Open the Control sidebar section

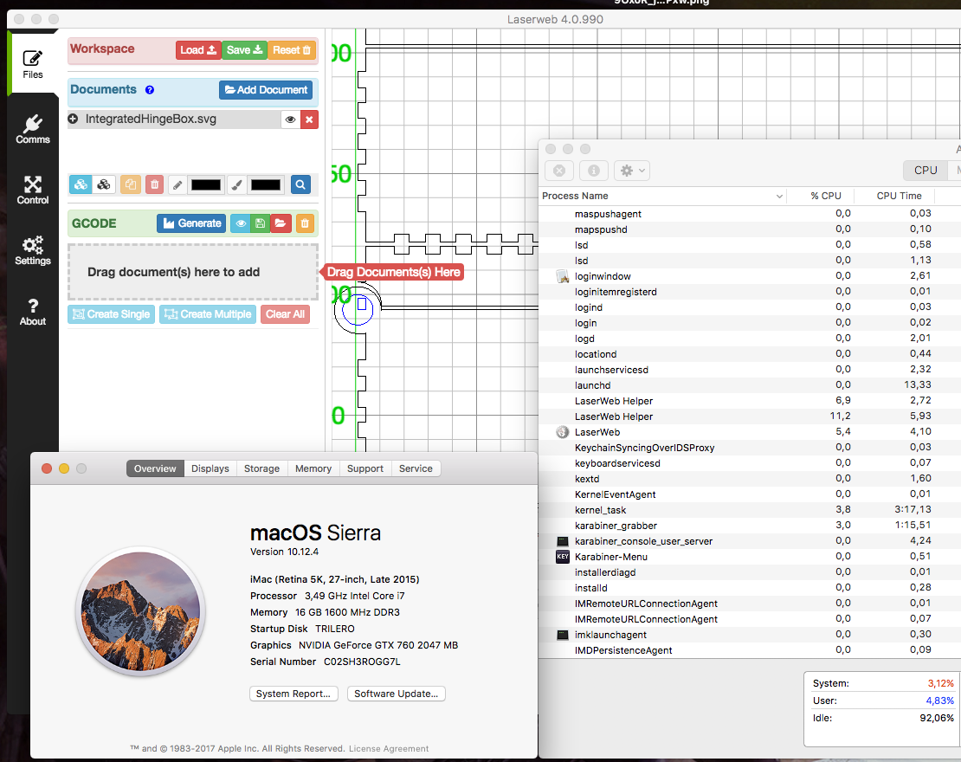pyautogui.click(x=33, y=190)
